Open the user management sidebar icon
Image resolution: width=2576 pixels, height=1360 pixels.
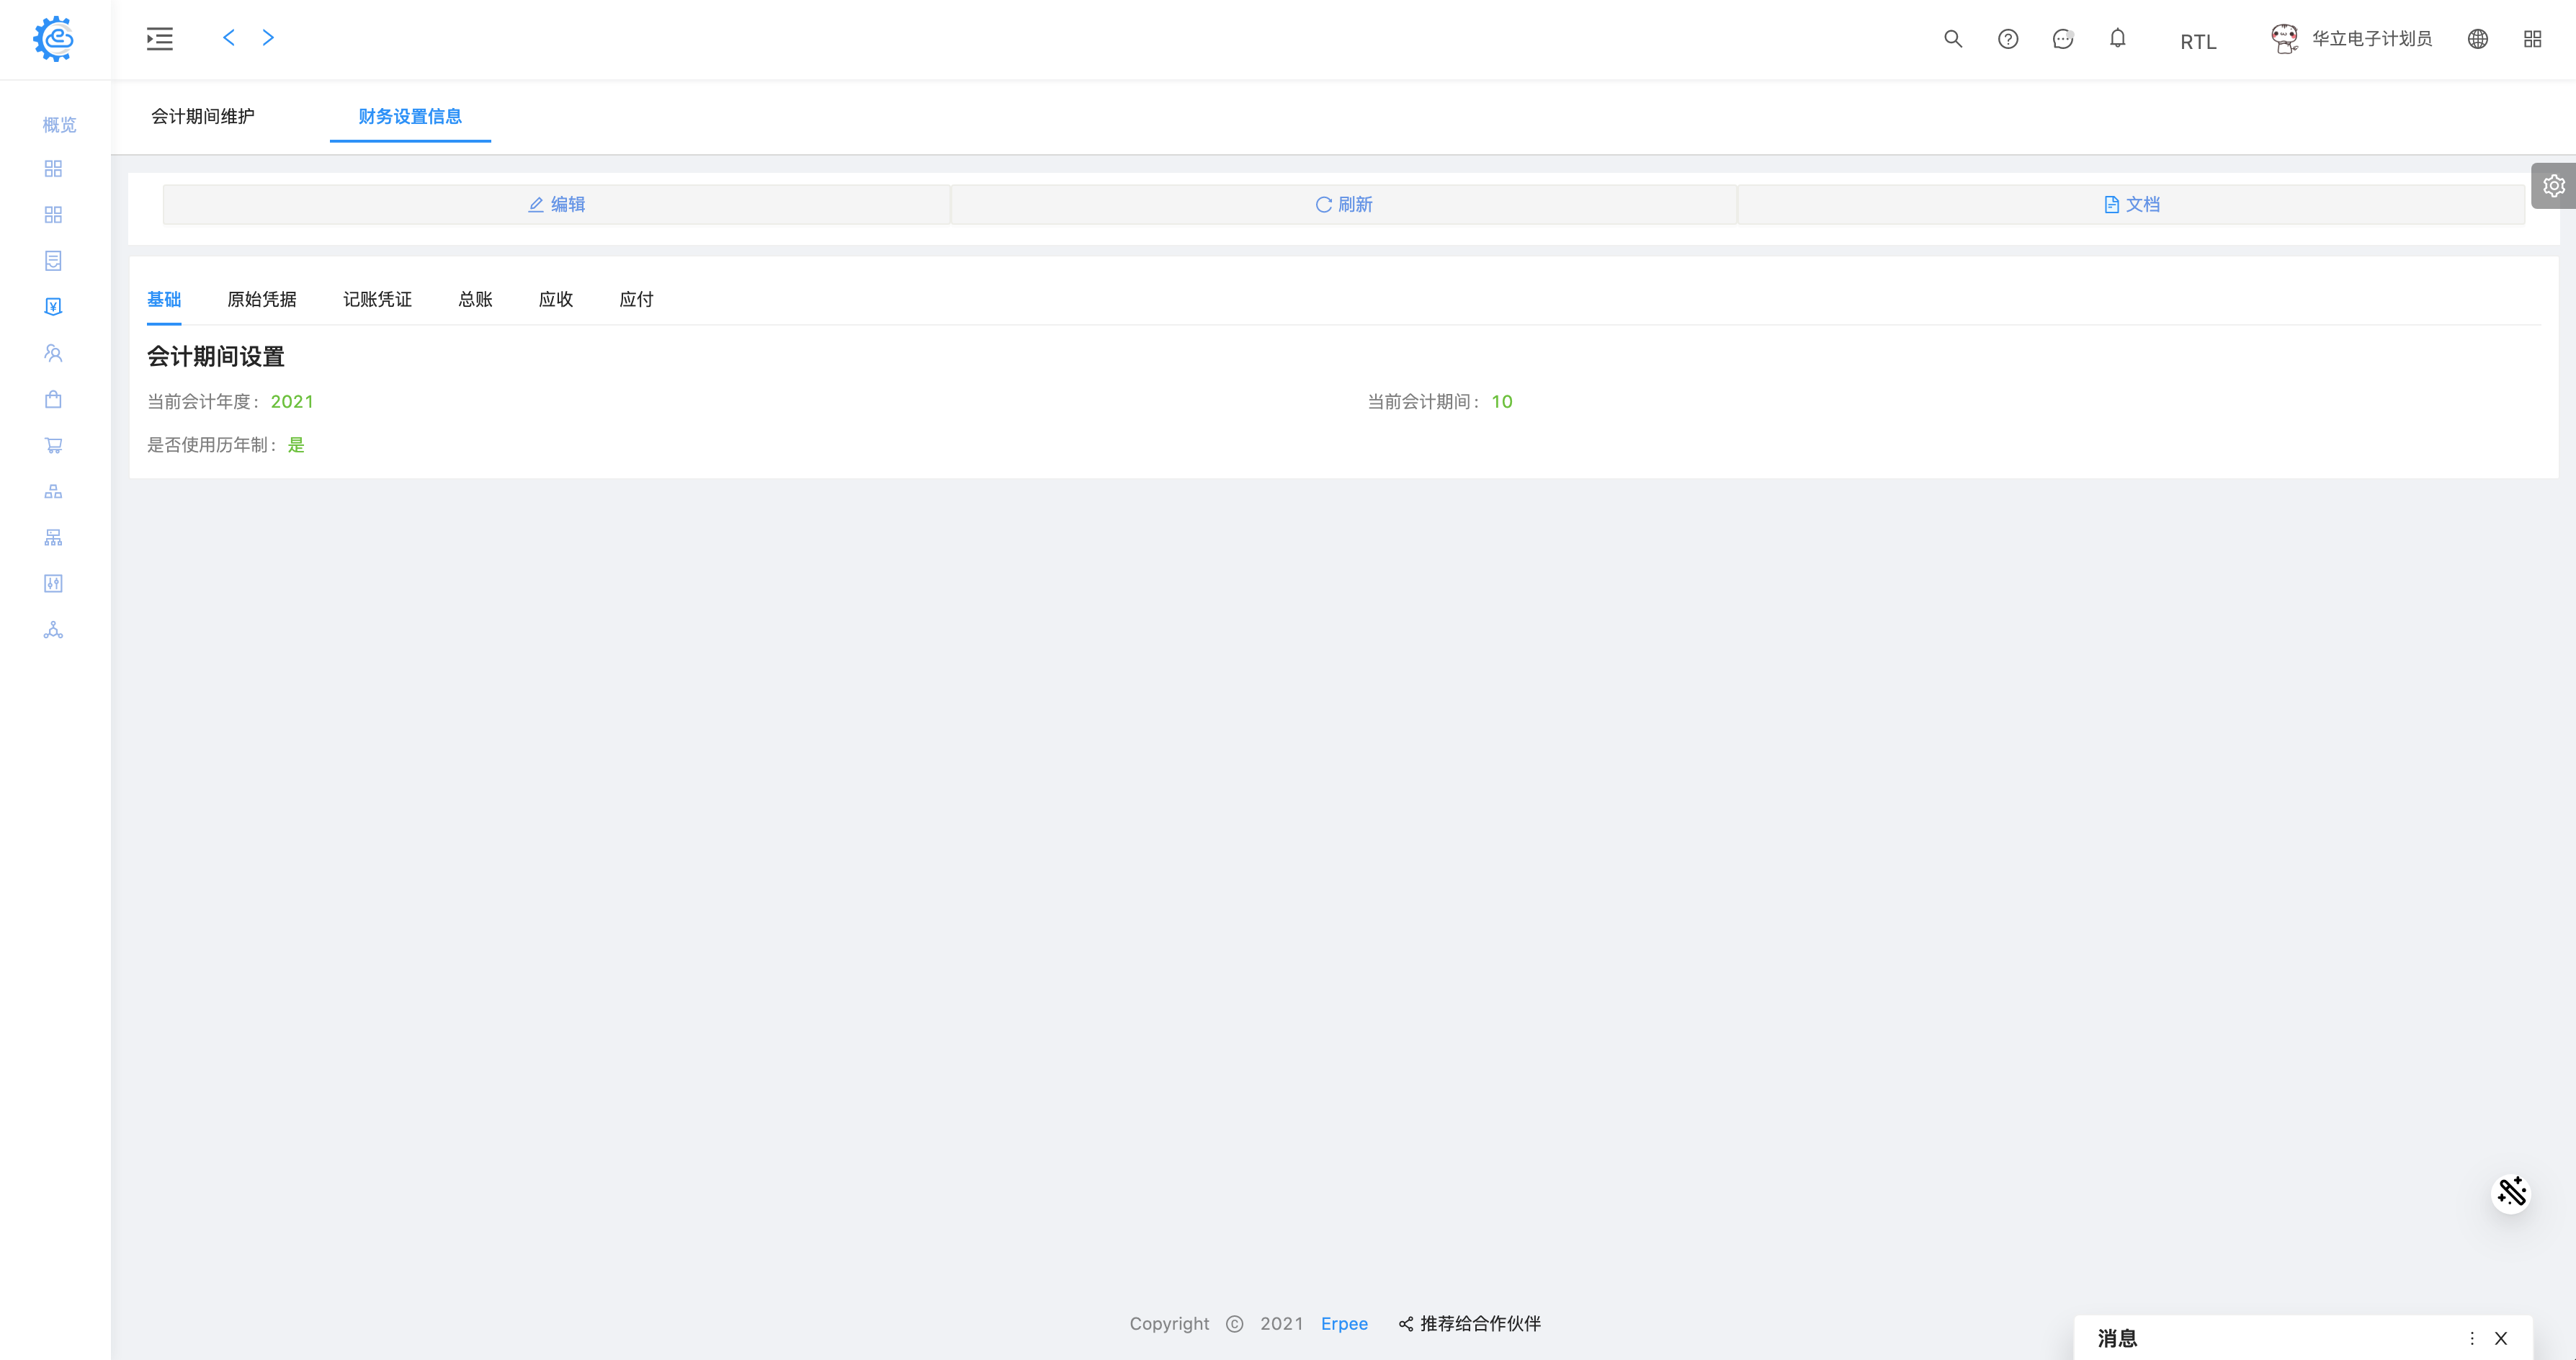pyautogui.click(x=53, y=353)
